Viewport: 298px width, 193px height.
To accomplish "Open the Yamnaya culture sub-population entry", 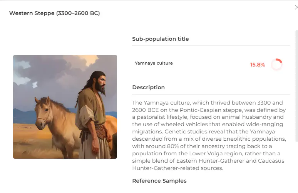I will [154, 63].
